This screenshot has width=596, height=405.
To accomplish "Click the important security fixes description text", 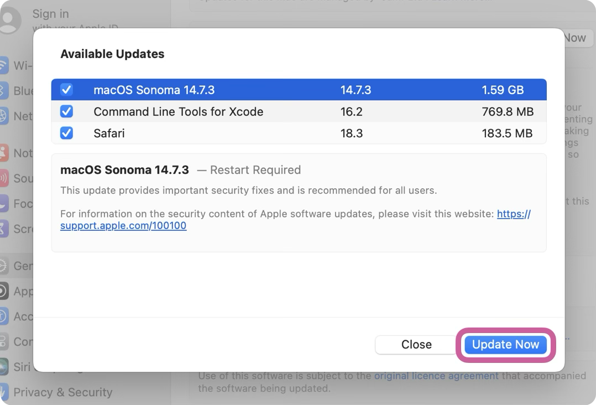I will (x=249, y=190).
